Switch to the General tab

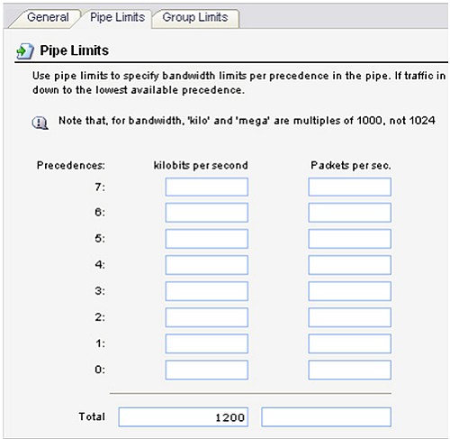(48, 17)
